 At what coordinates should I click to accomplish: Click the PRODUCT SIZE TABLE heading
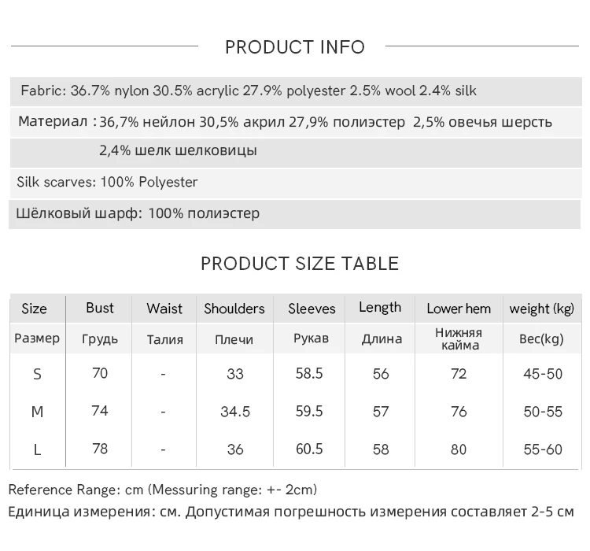pyautogui.click(x=300, y=263)
